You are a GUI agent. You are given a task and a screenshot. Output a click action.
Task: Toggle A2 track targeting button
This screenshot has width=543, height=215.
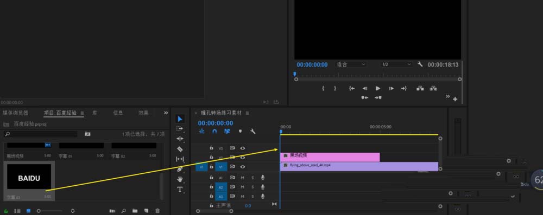(221, 187)
